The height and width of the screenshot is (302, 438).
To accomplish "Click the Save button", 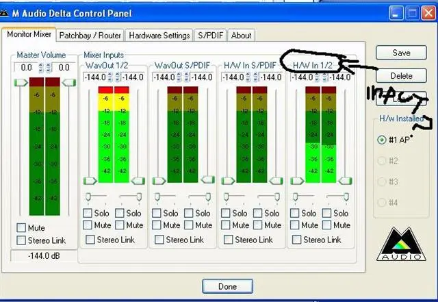I will (402, 53).
